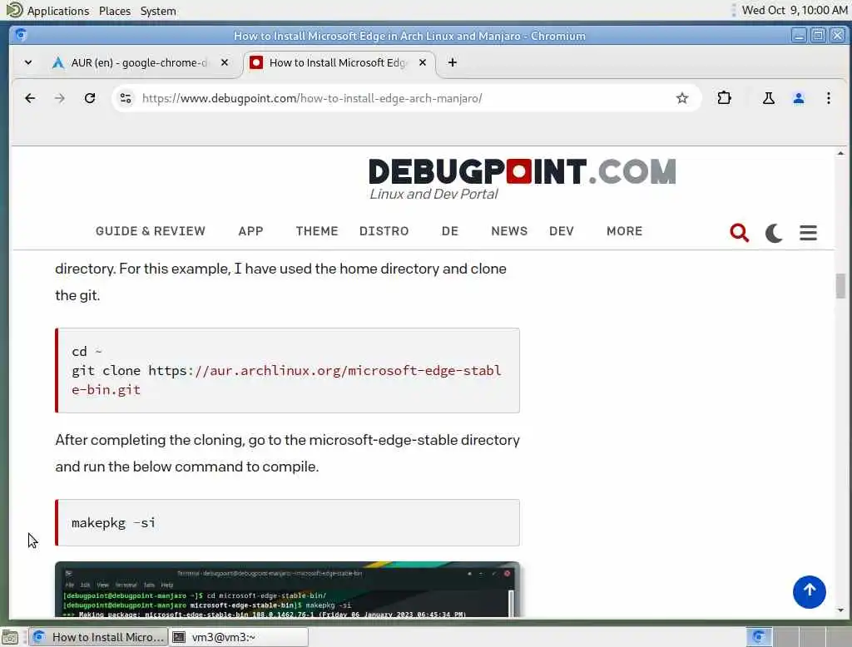Open the Chromium three-dot menu
This screenshot has width=852, height=647.
[x=828, y=98]
